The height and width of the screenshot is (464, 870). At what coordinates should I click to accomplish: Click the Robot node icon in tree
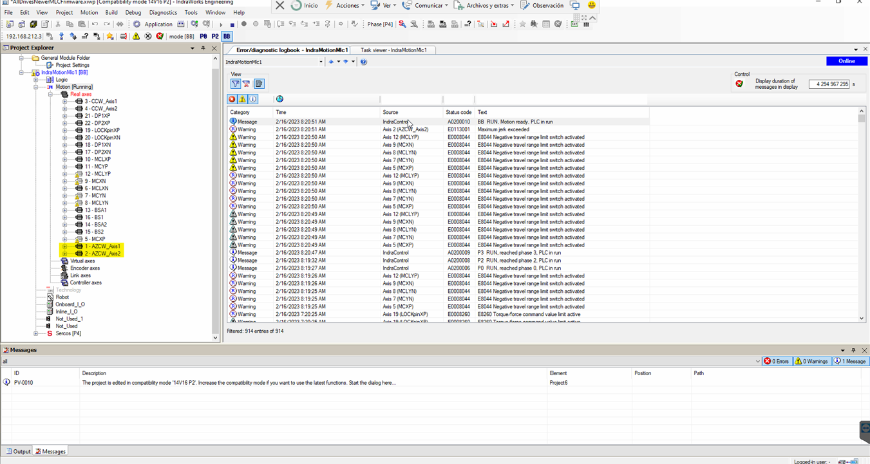tap(50, 297)
